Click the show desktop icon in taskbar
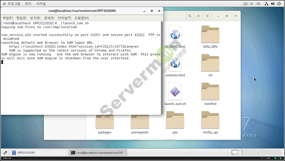This screenshot has width=285, height=161. [x=5, y=153]
